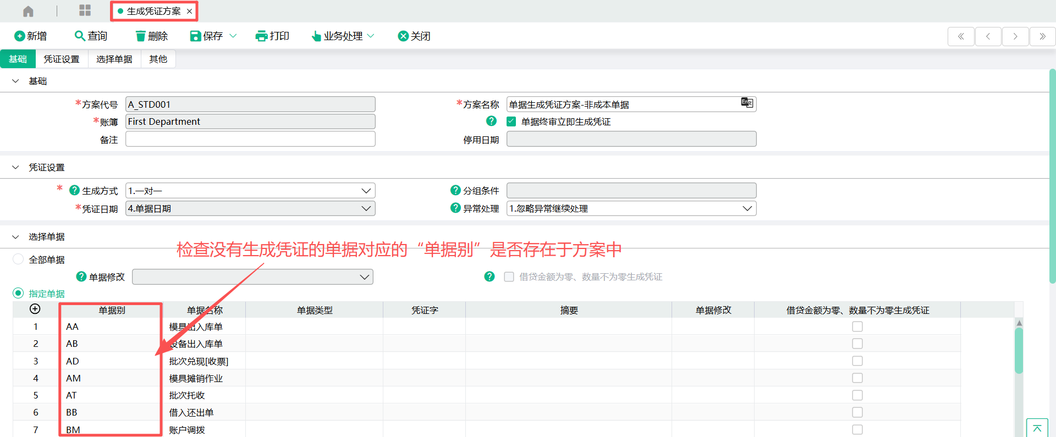Click the 打印 printer icon
1056x437 pixels.
click(261, 36)
